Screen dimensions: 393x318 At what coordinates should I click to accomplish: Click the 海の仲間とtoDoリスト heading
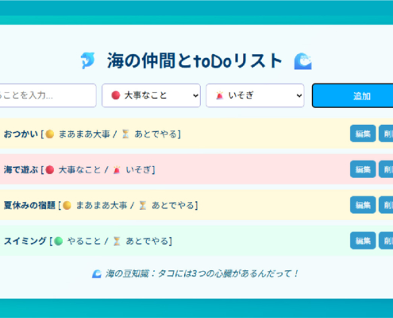(x=195, y=61)
